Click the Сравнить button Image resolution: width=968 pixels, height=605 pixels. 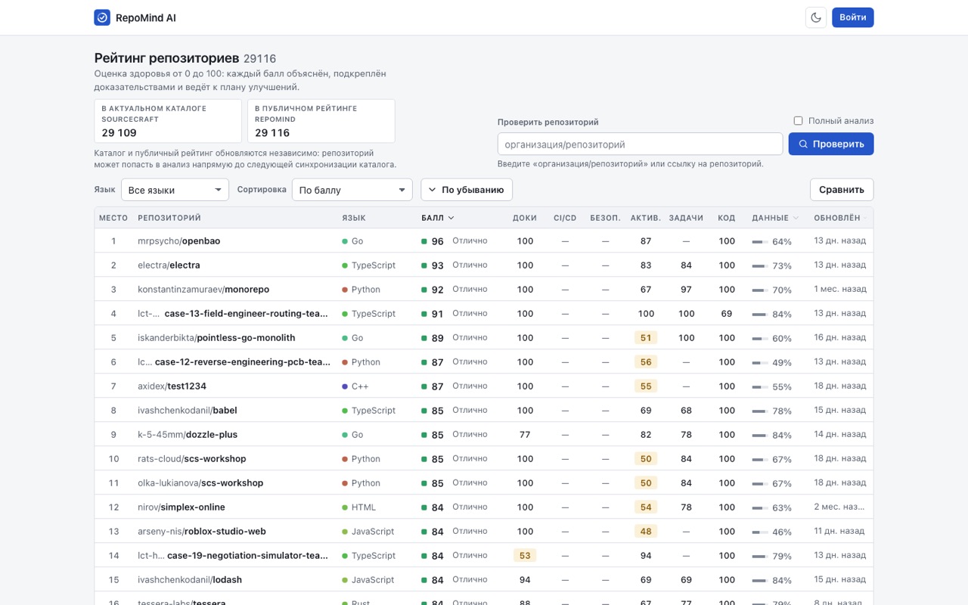pos(842,190)
